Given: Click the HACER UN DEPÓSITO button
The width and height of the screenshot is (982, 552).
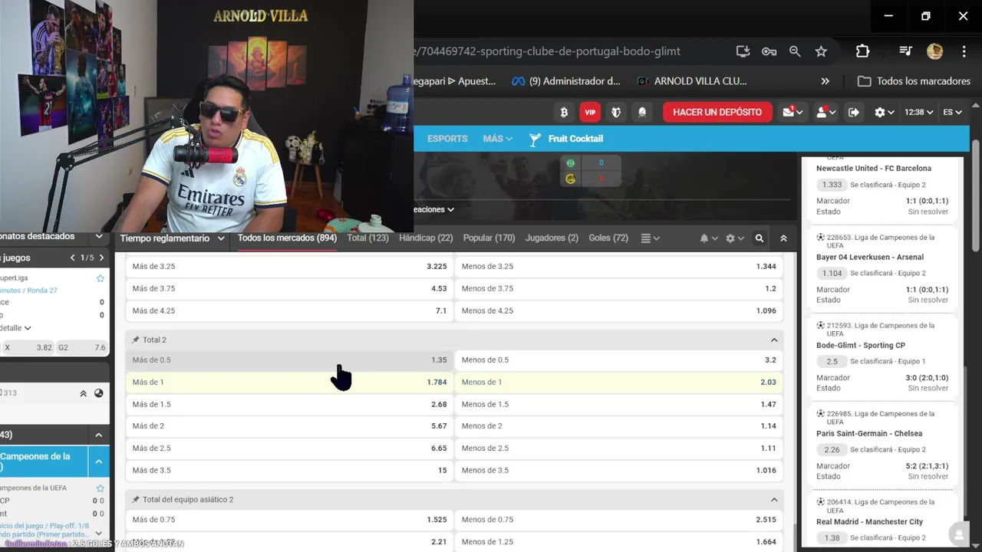Looking at the screenshot, I should (717, 112).
